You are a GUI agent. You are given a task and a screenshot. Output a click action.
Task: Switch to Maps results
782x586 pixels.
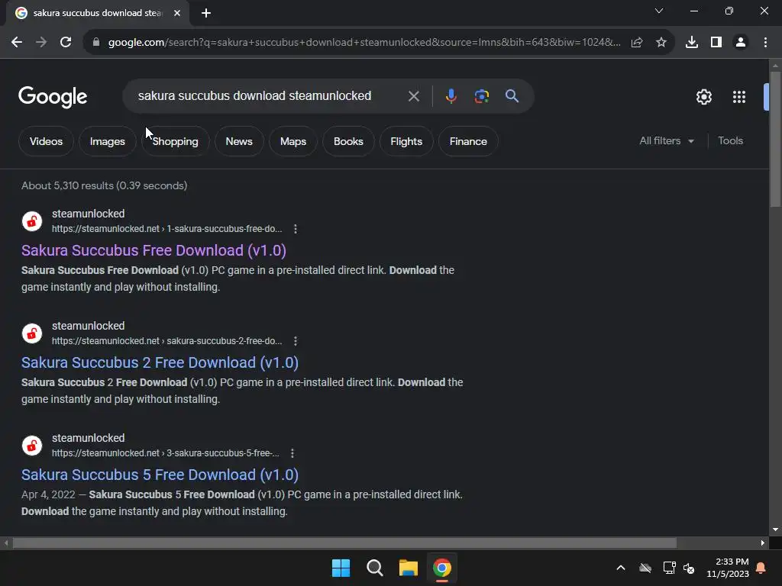292,141
